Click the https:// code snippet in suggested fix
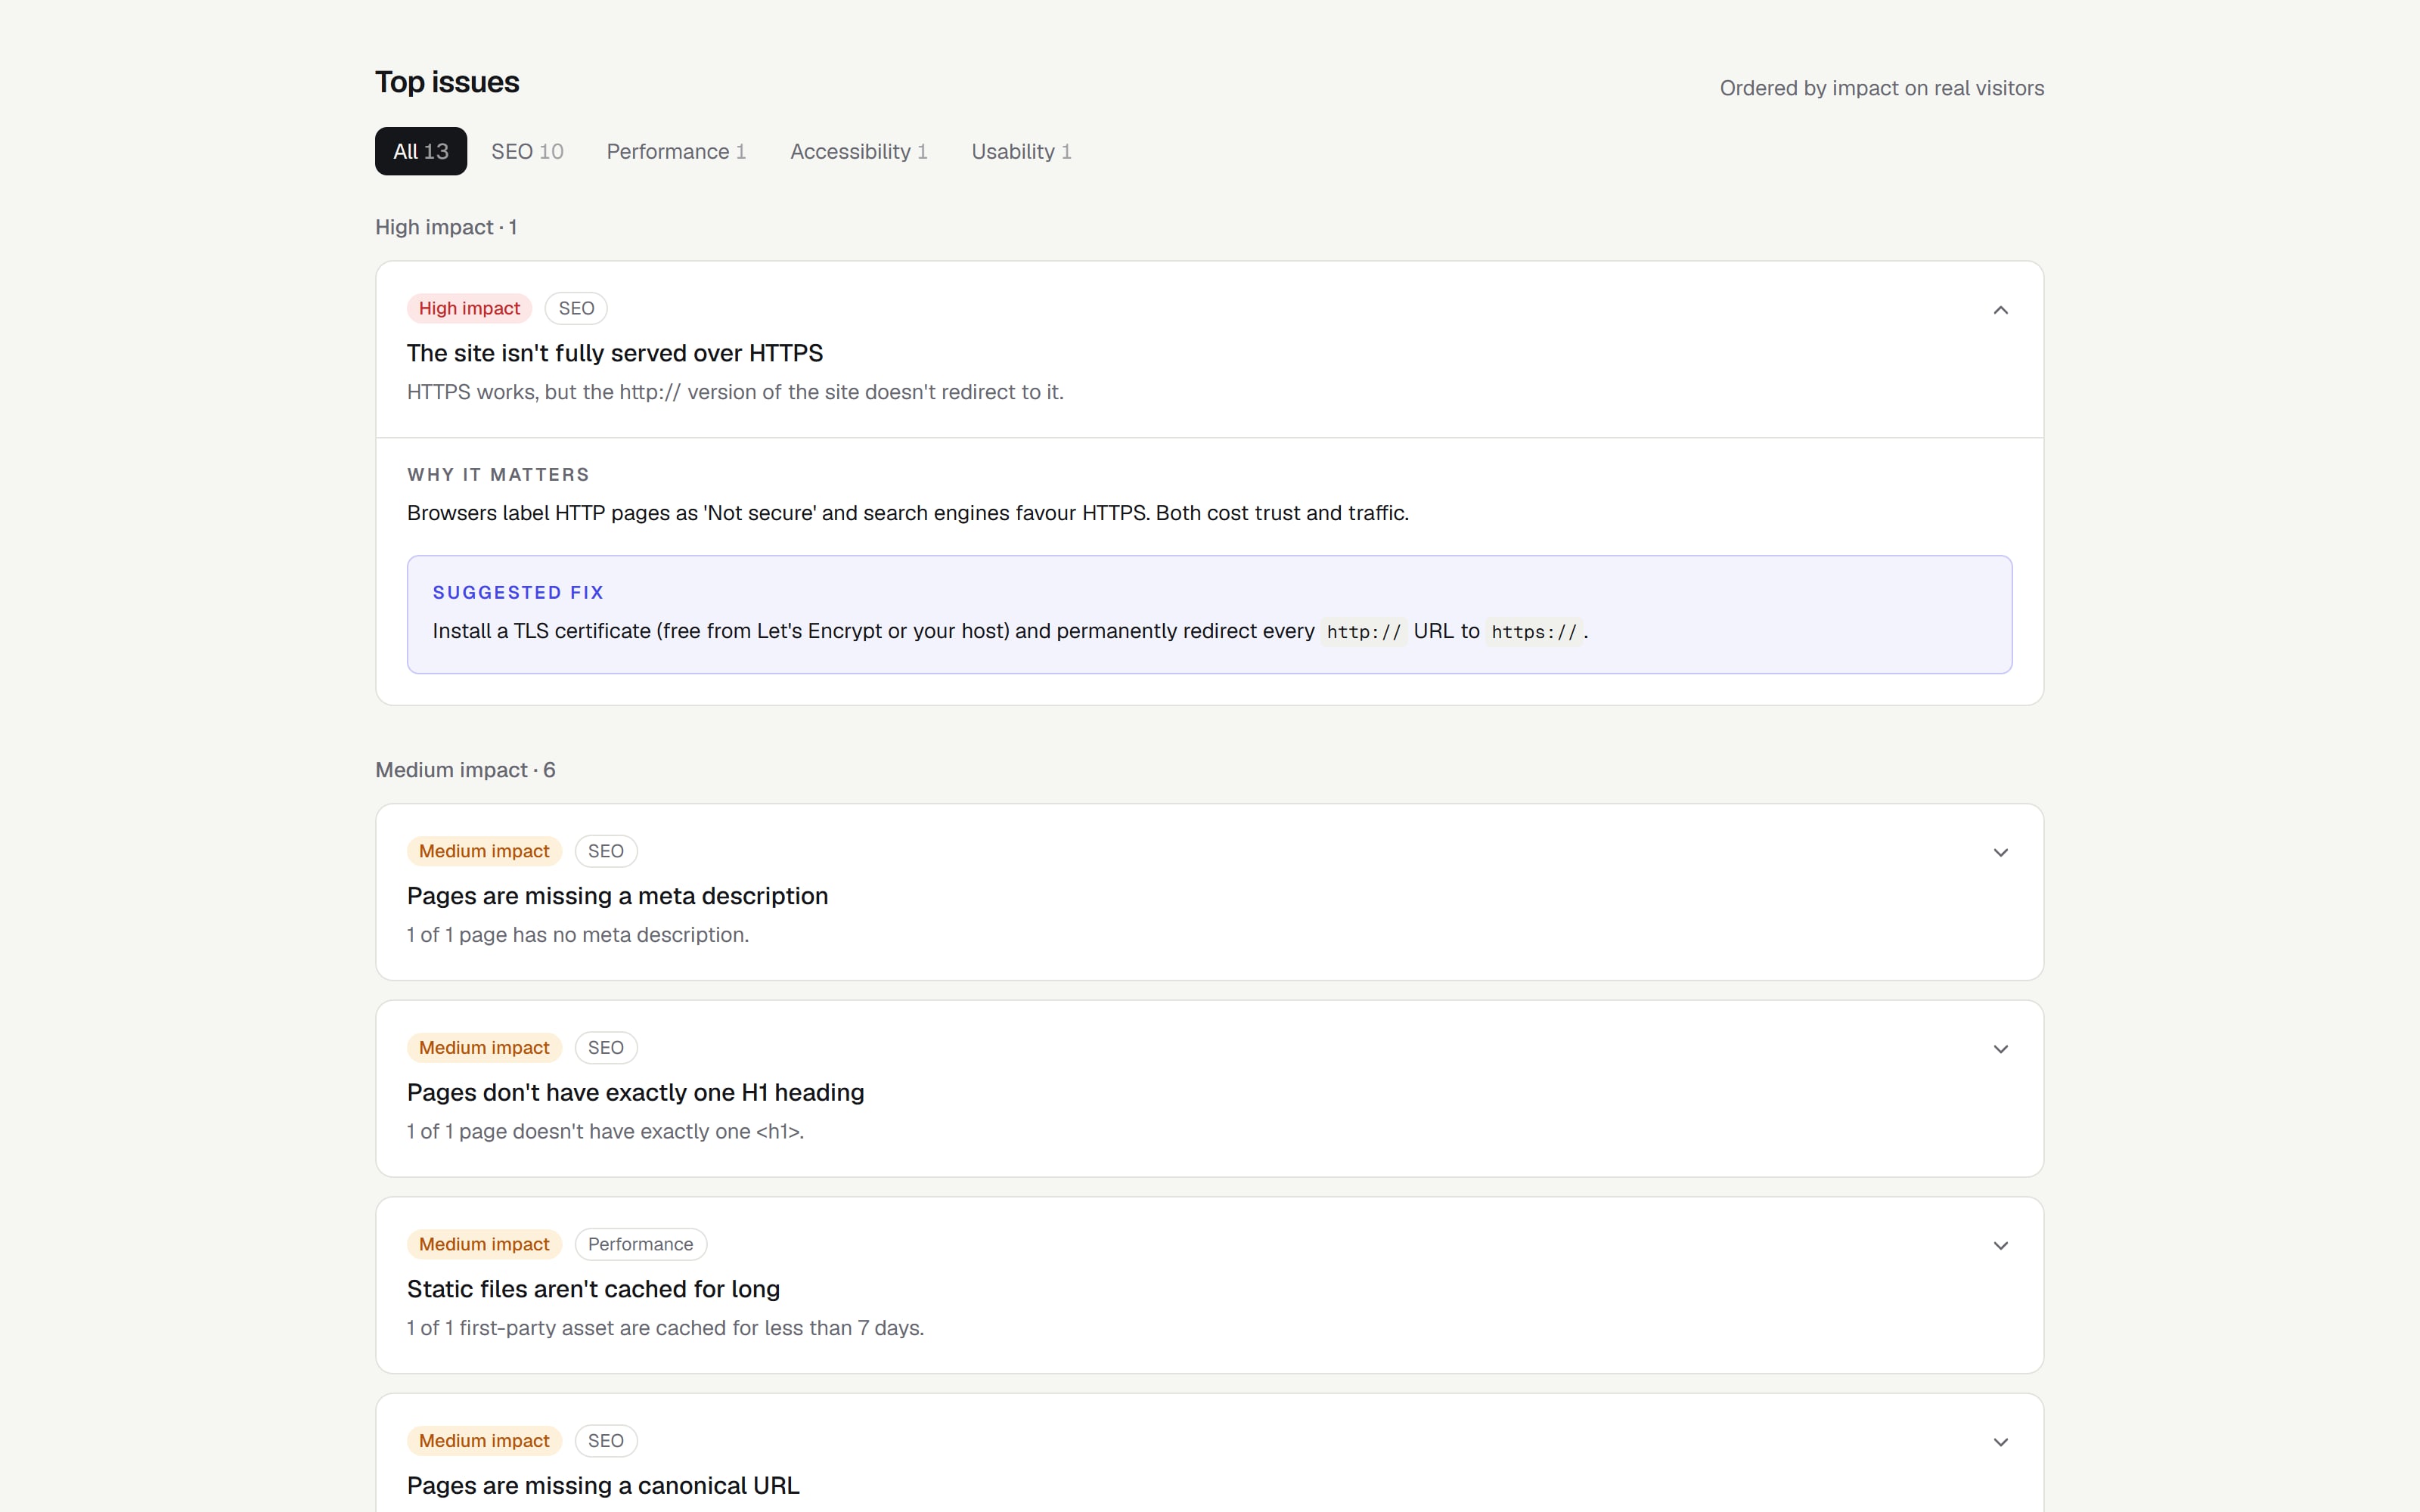The height and width of the screenshot is (1512, 2420). click(1534, 632)
